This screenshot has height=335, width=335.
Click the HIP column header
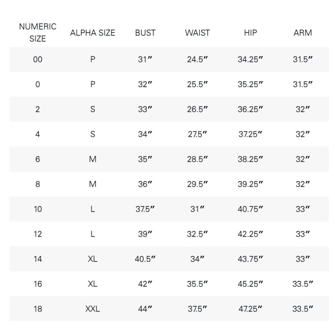click(x=250, y=33)
